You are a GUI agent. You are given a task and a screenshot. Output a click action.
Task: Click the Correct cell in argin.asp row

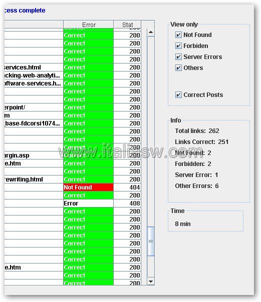89,155
